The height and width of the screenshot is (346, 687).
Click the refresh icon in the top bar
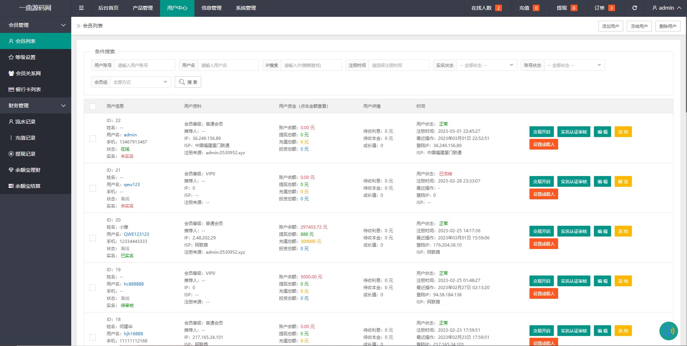pos(635,8)
